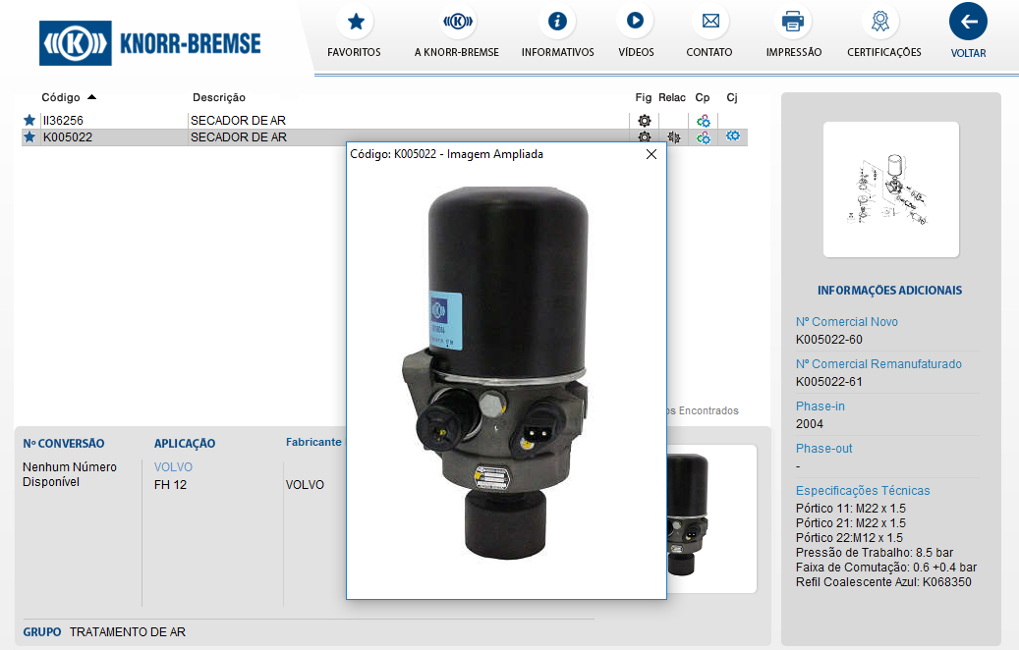Close the Imagem Ampliada popup
The image size is (1019, 650).
coord(651,154)
